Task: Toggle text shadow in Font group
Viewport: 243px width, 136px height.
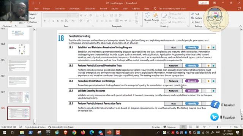Action: click(57, 21)
